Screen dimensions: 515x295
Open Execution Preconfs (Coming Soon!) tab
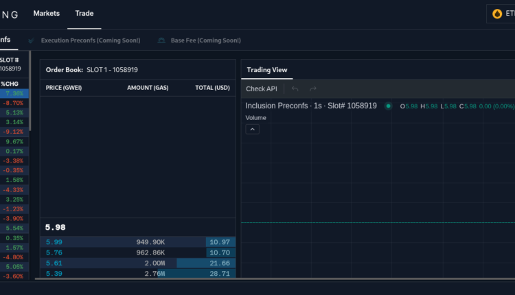point(90,40)
